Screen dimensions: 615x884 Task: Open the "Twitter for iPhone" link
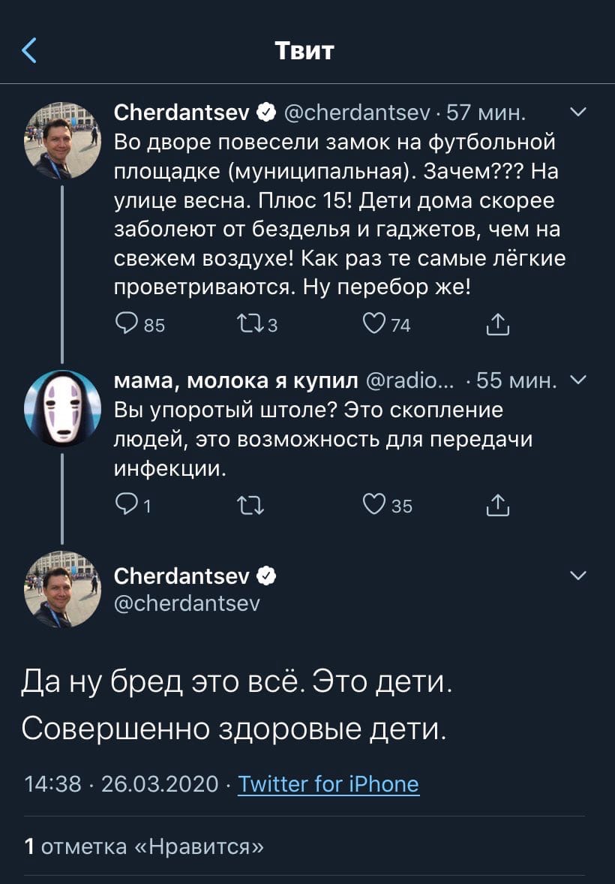coord(328,783)
